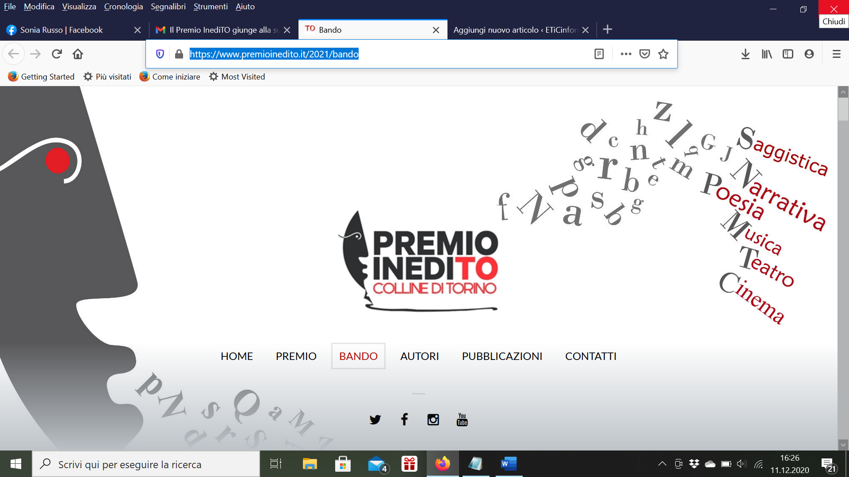The height and width of the screenshot is (477, 849).
Task: Open the CONTATTI page
Action: 591,356
